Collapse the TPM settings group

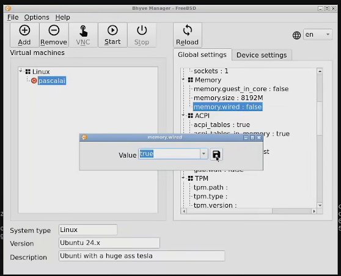[183, 178]
